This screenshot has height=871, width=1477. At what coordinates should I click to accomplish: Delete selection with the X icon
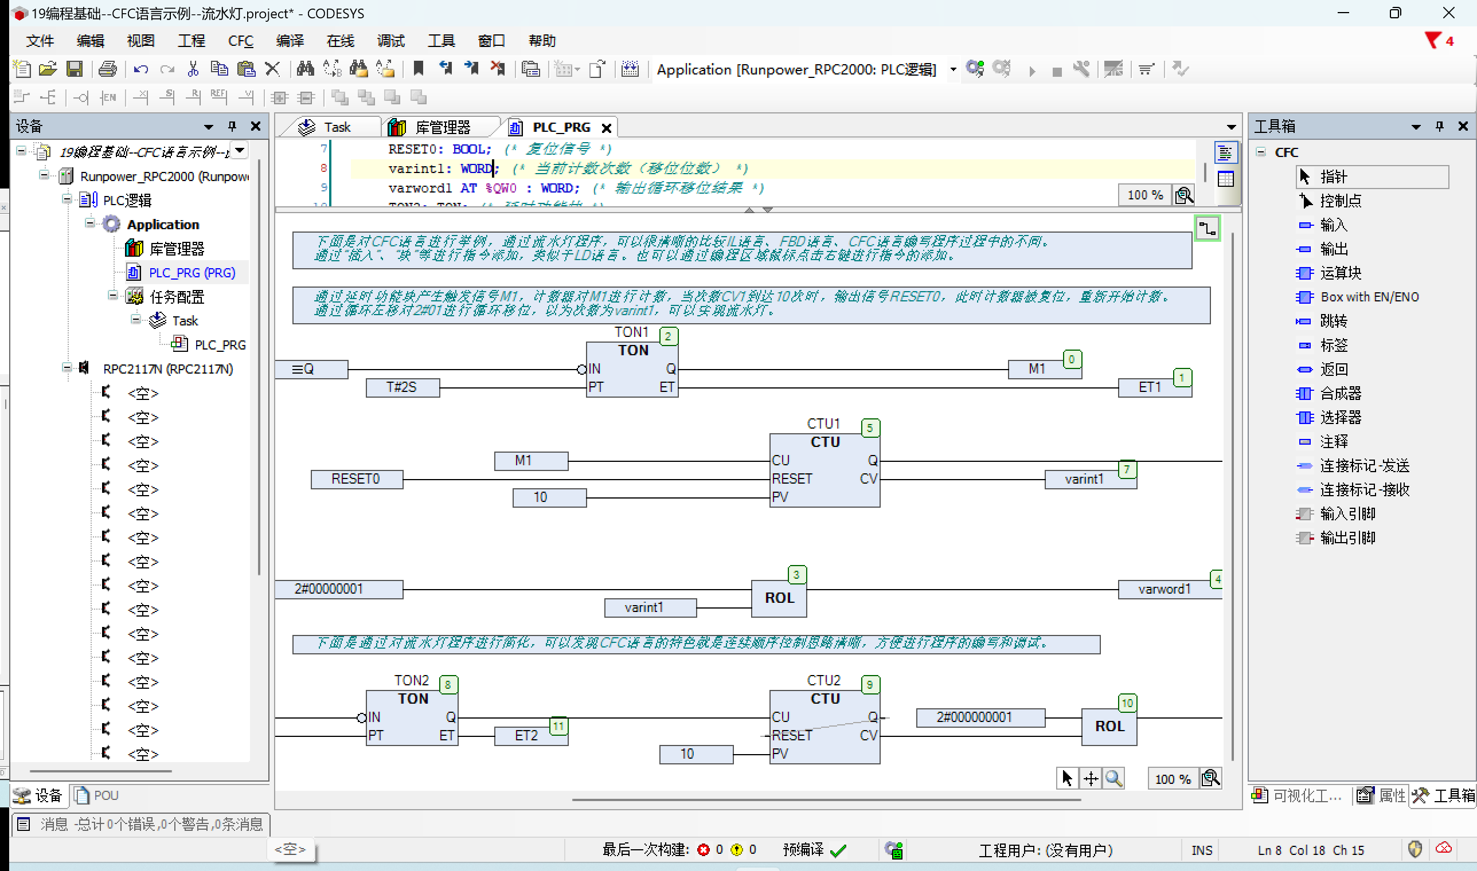[272, 69]
